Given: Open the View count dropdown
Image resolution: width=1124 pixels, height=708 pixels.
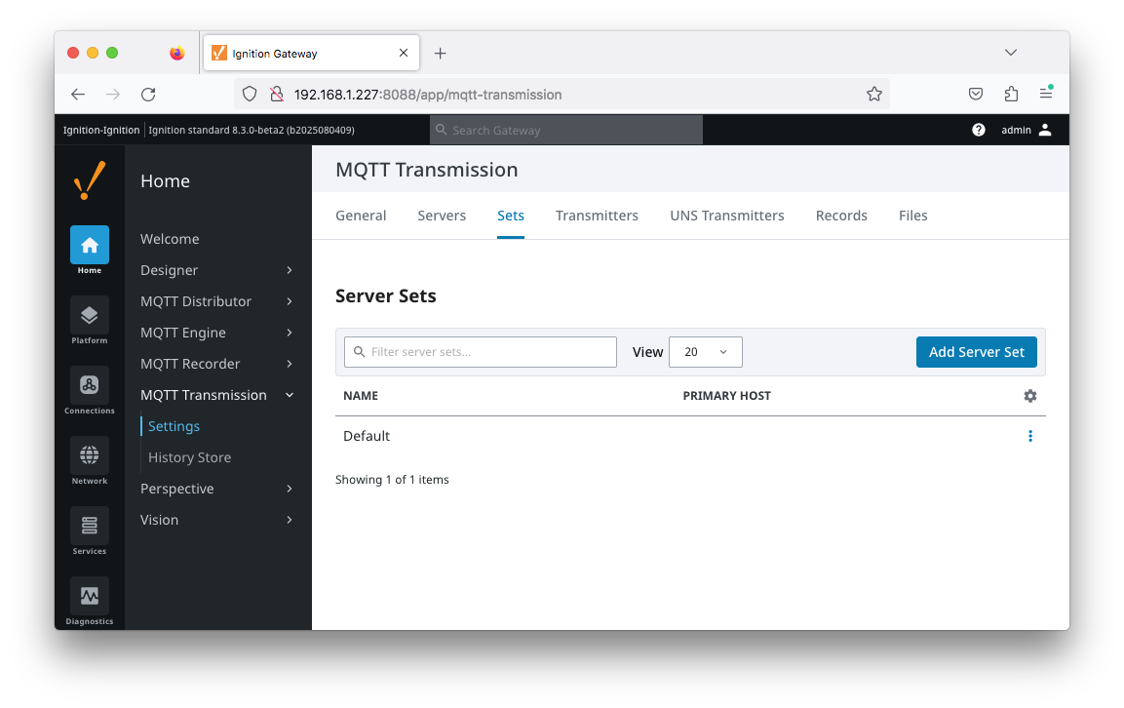Looking at the screenshot, I should pyautogui.click(x=706, y=352).
